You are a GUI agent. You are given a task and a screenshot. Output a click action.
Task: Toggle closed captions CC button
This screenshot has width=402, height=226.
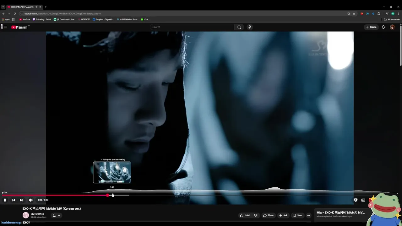coord(363,200)
